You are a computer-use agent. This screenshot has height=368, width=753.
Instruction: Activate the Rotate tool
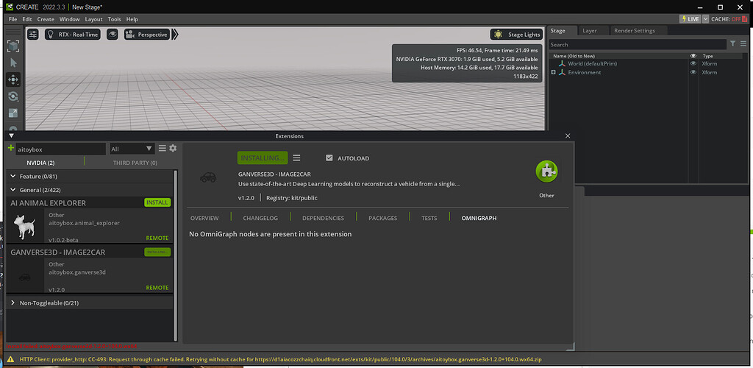point(13,96)
